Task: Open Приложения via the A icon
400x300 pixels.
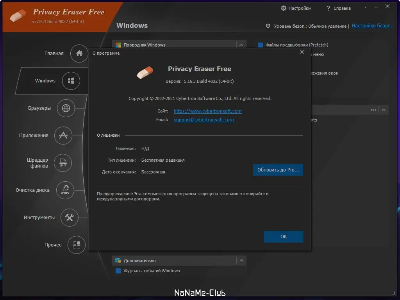Action: click(x=63, y=136)
